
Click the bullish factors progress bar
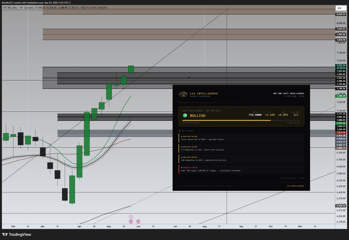point(241,120)
